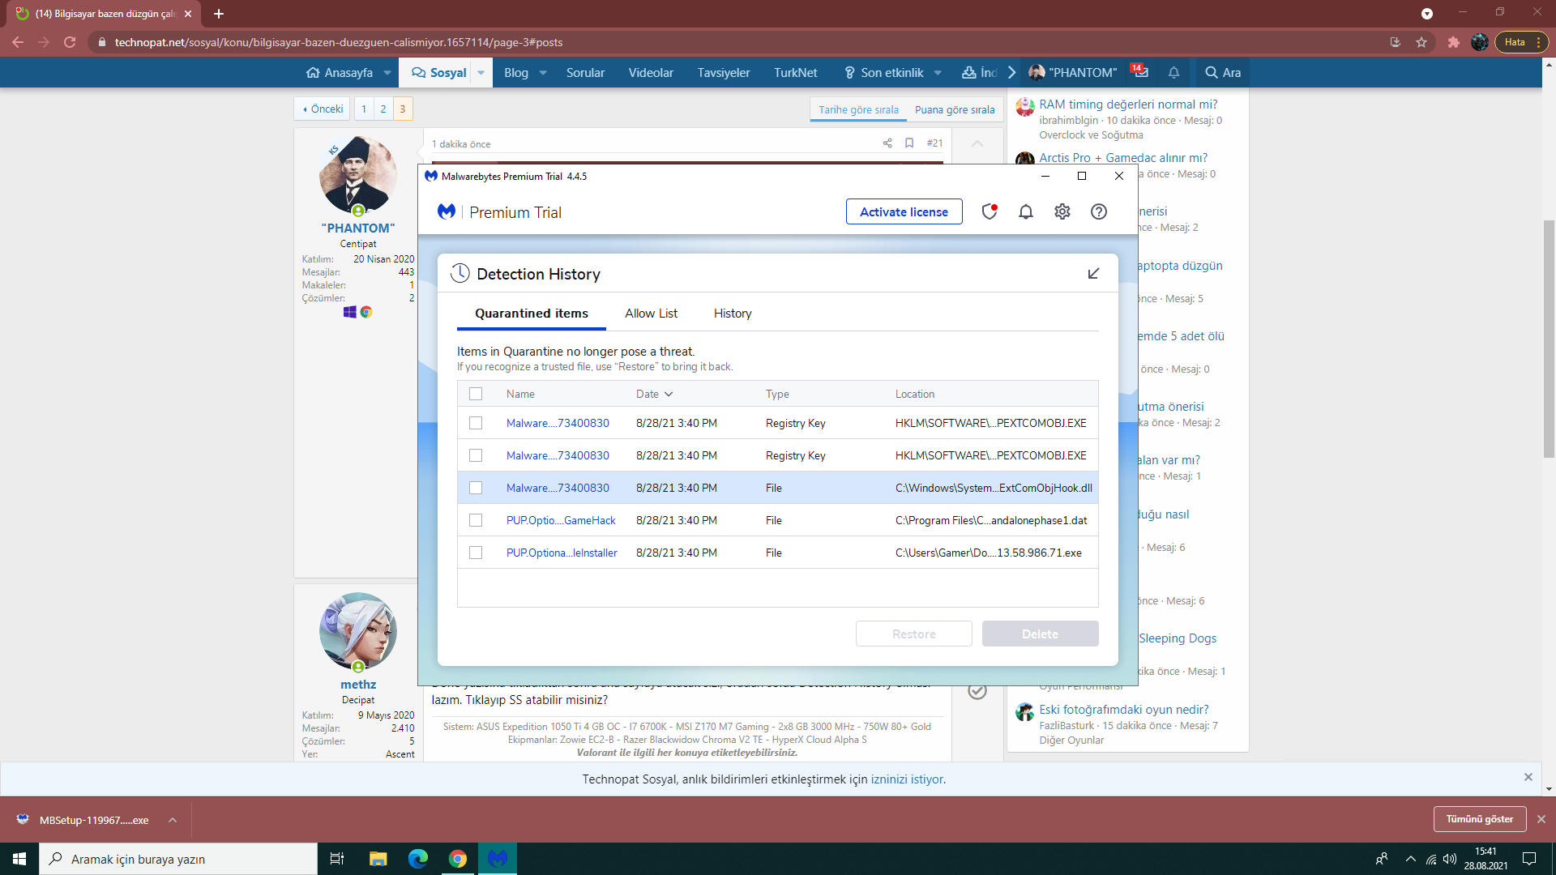1556x875 pixels.
Task: Check the select-all checkbox in header
Action: (x=476, y=394)
